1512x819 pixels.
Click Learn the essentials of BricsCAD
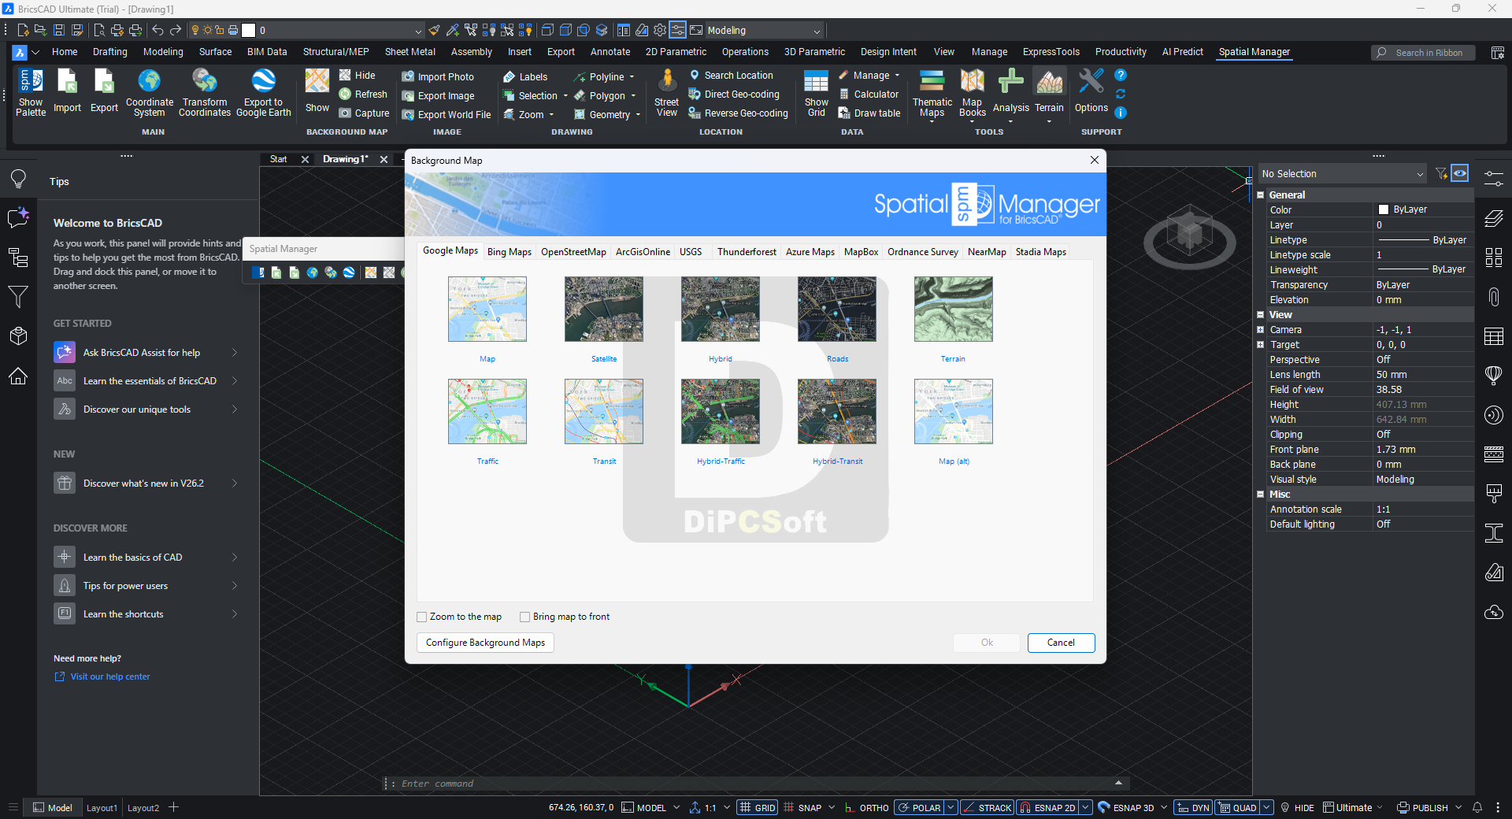point(146,380)
